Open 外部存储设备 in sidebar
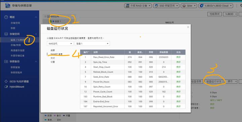The height and width of the screenshot is (122, 242). tap(17, 56)
